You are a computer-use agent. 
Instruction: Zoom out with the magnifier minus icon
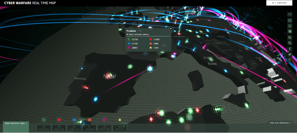tap(290, 43)
